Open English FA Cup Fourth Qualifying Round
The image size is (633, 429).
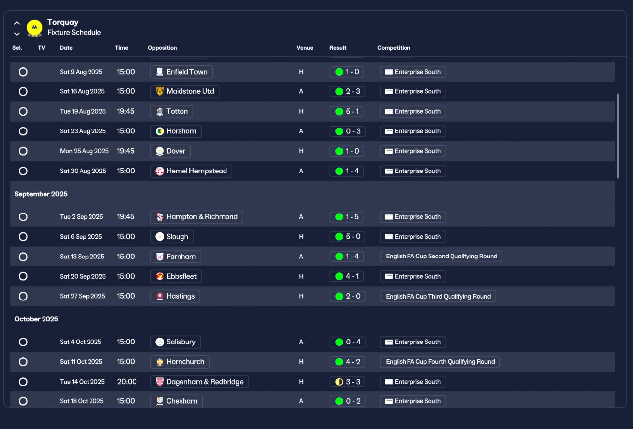click(440, 361)
